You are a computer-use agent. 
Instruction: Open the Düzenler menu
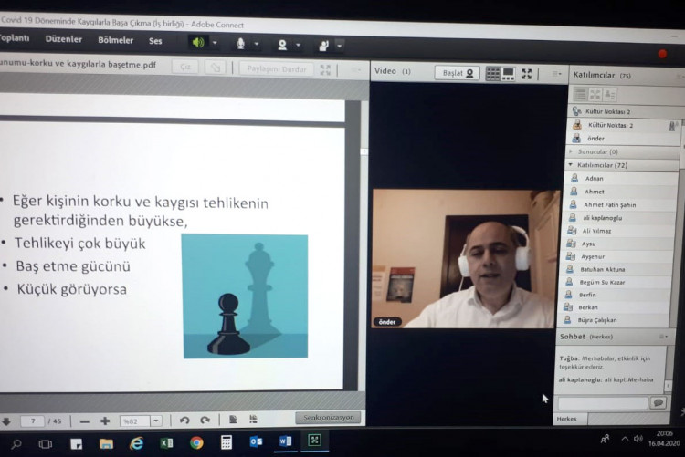(64, 39)
